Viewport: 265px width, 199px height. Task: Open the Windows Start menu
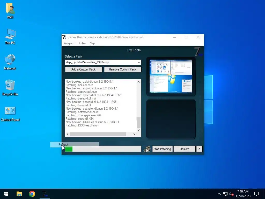(6, 194)
